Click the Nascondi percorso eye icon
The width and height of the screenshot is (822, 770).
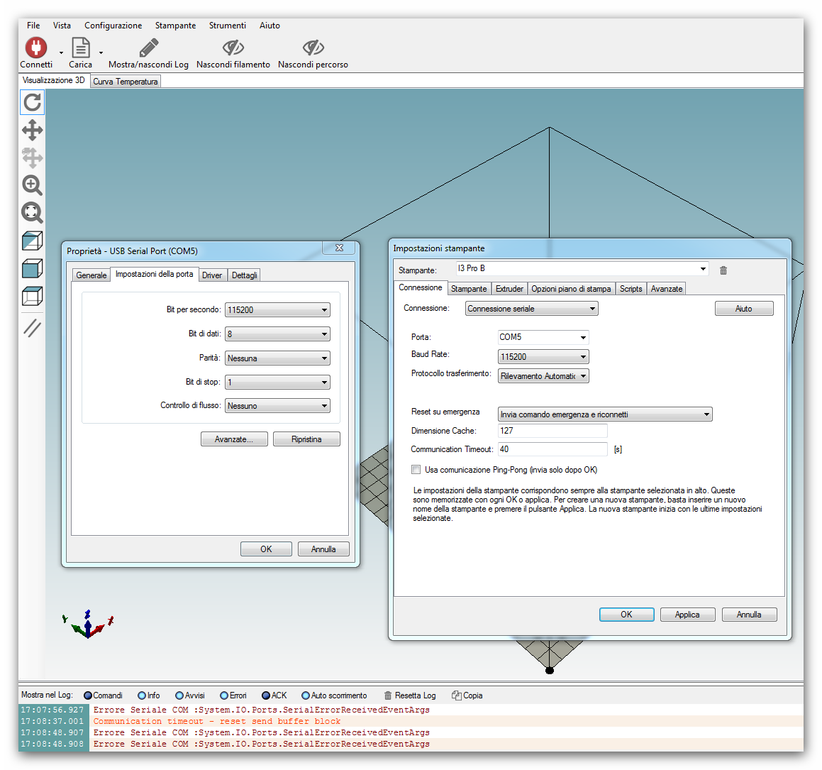(313, 48)
